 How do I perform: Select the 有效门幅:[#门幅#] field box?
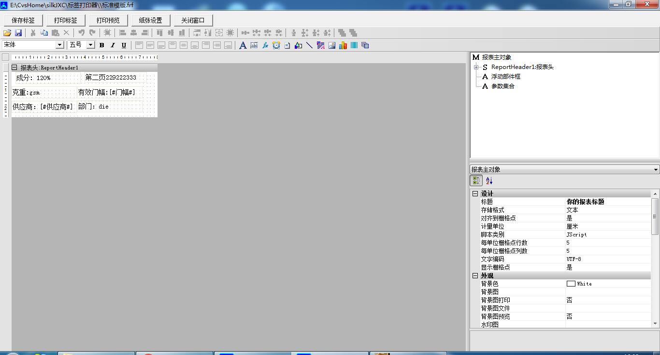click(110, 92)
